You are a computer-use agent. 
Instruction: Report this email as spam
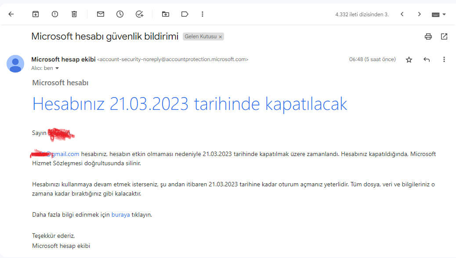click(x=54, y=14)
